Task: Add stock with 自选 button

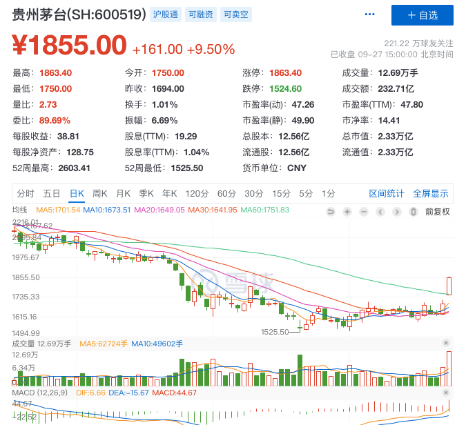Action: [423, 15]
